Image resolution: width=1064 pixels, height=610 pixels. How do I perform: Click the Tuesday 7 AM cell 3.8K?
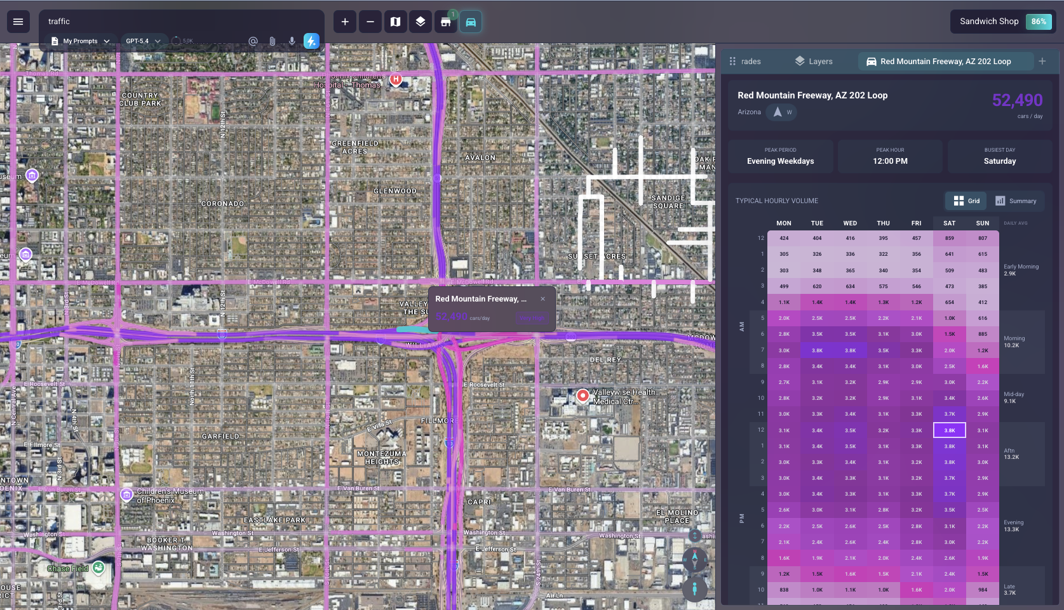point(817,350)
